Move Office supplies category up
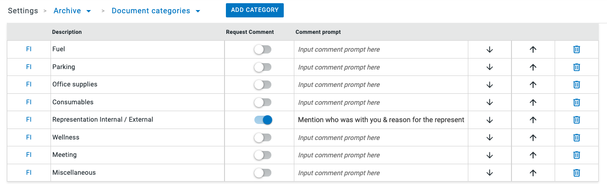This screenshot has width=607, height=188. pyautogui.click(x=533, y=85)
